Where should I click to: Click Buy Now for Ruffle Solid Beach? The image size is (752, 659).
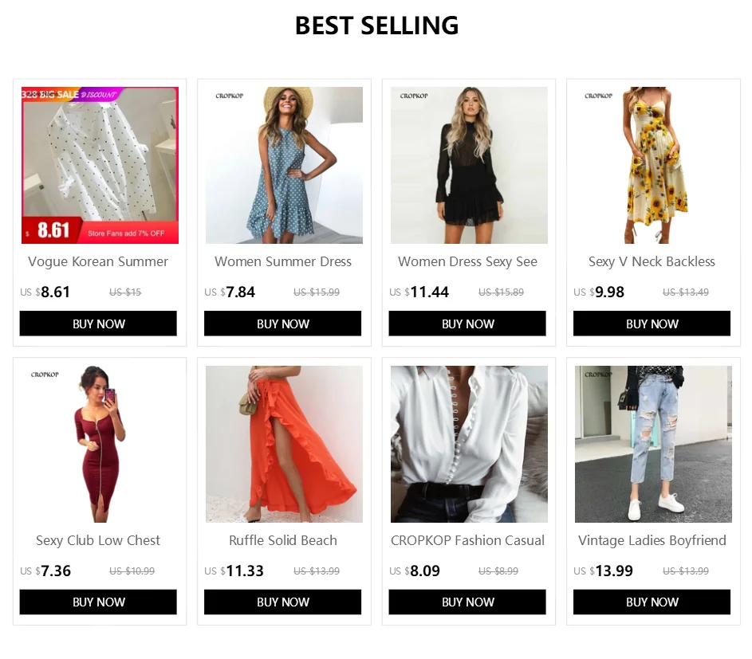click(282, 602)
